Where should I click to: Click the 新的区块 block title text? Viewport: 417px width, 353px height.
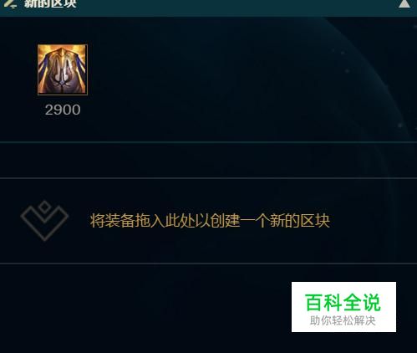pyautogui.click(x=50, y=4)
